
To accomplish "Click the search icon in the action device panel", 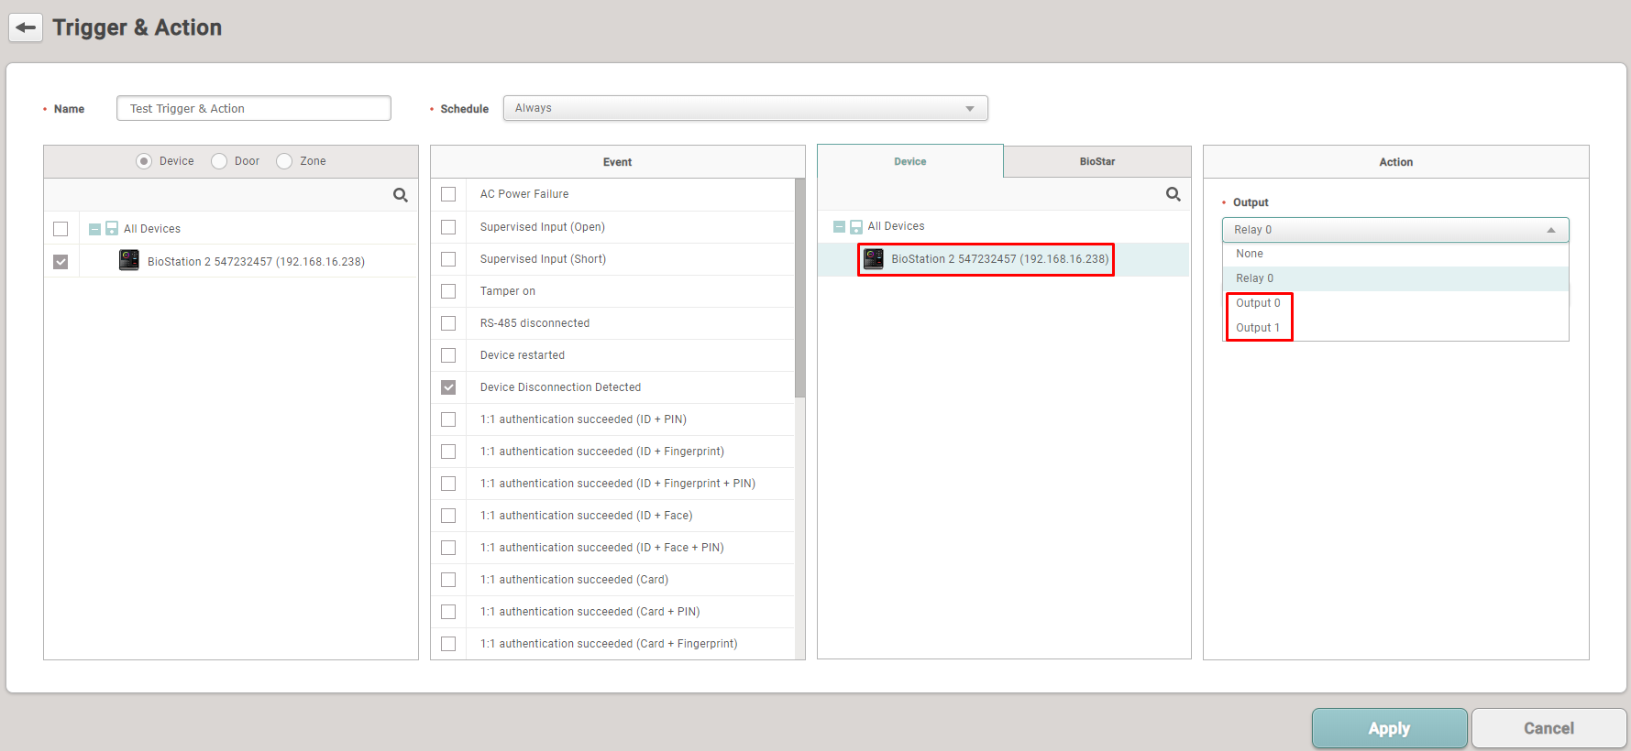I will pyautogui.click(x=1173, y=194).
